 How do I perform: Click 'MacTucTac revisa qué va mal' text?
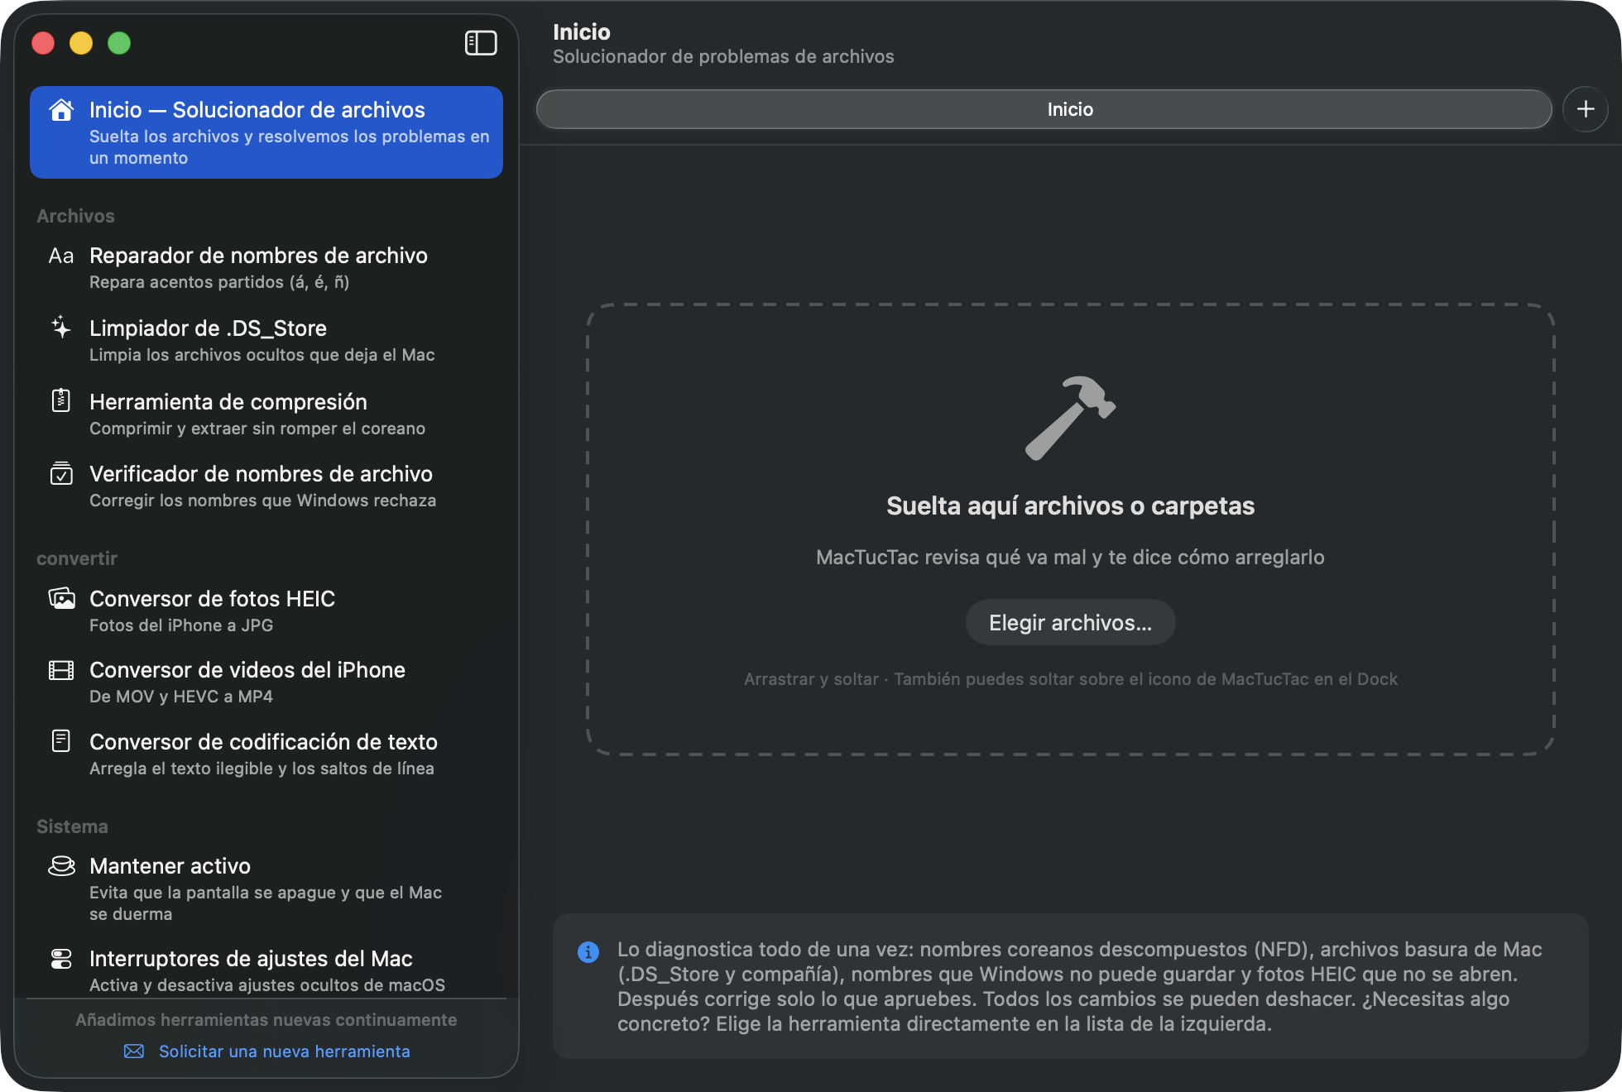[1070, 557]
